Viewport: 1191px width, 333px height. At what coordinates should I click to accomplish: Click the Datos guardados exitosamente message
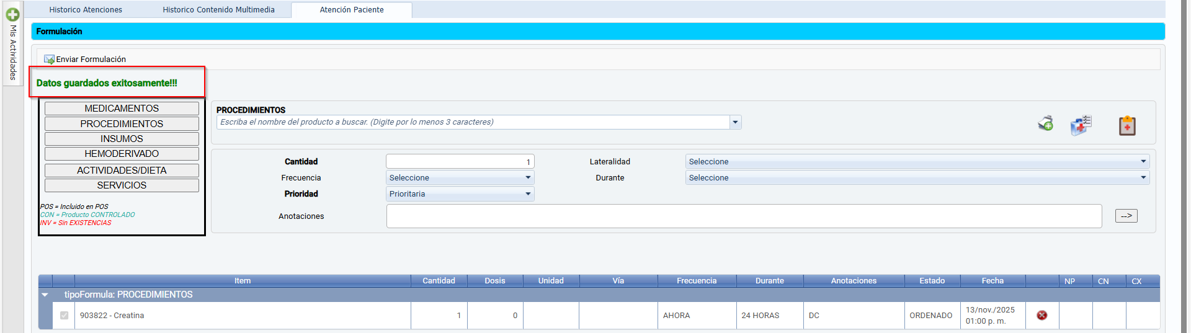click(x=107, y=83)
